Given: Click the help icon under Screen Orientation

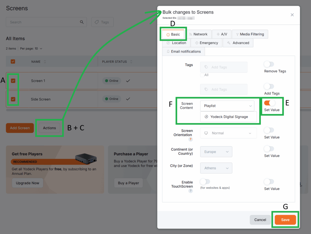Looking at the screenshot, I should [x=190, y=139].
